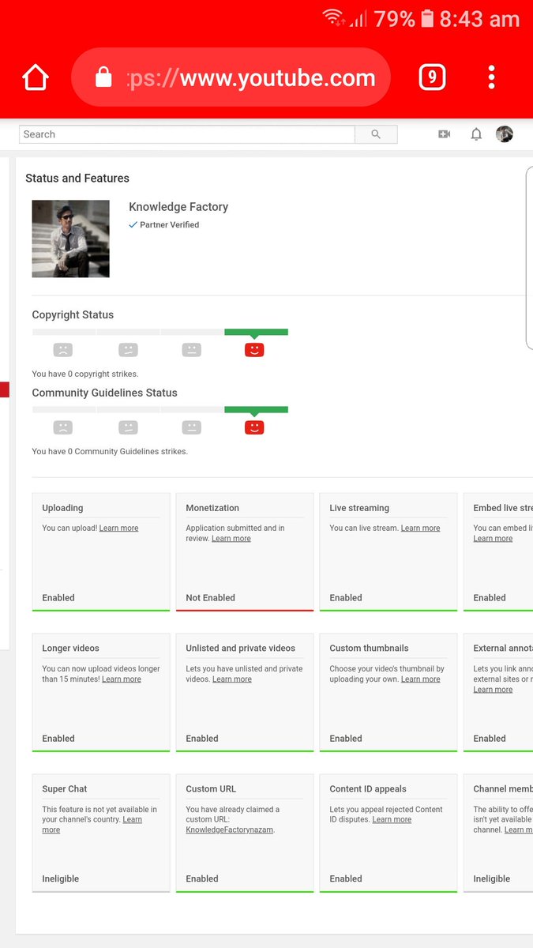The height and width of the screenshot is (948, 533).
Task: Click 'Enabled' status in Uploading card
Action: pyautogui.click(x=58, y=598)
